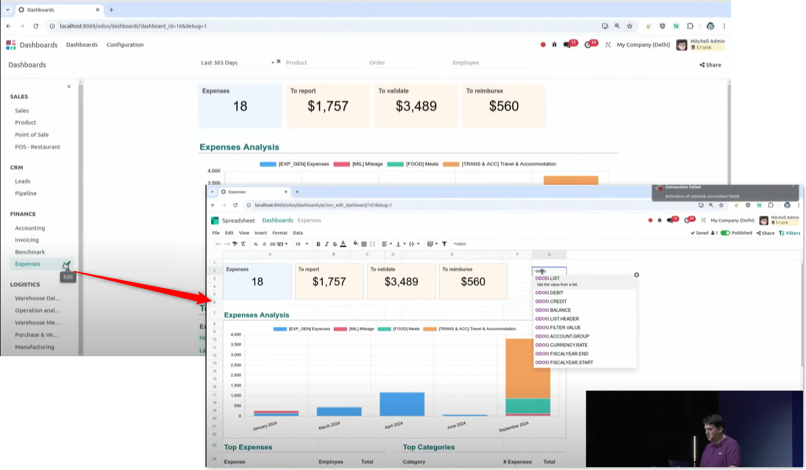Open the activities clock icon with 34 badge in Dashboards
This screenshot has width=806, height=470.
590,44
